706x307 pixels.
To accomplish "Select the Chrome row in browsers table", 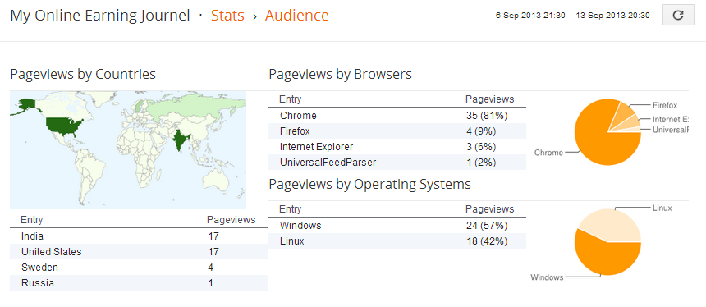I will 397,116.
